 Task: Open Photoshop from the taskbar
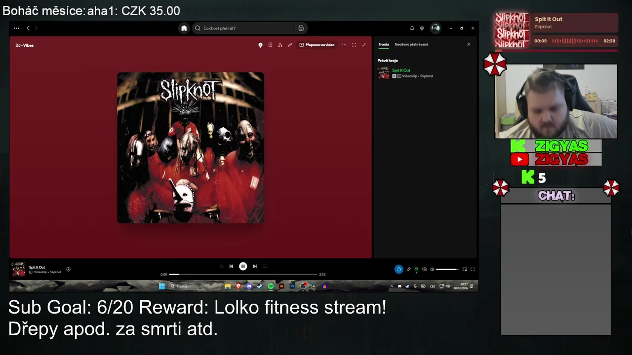tap(292, 286)
